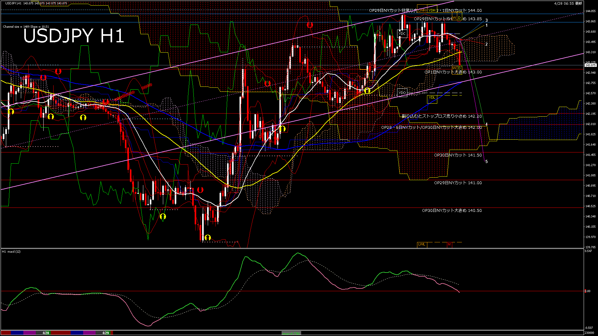Click the 143.85 NYカット option label

[x=448, y=19]
